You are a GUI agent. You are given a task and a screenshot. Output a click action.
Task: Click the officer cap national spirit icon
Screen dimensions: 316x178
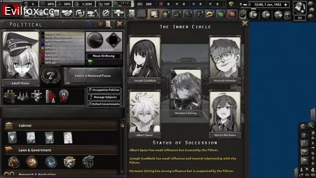pos(10,96)
